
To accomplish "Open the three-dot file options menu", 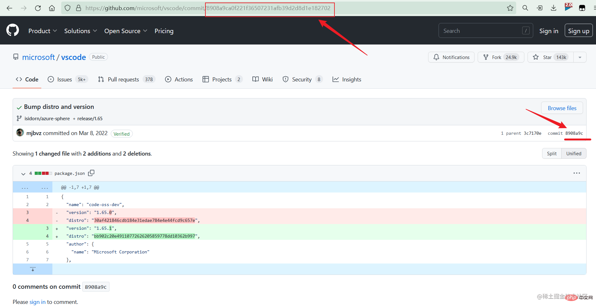I will pyautogui.click(x=576, y=173).
